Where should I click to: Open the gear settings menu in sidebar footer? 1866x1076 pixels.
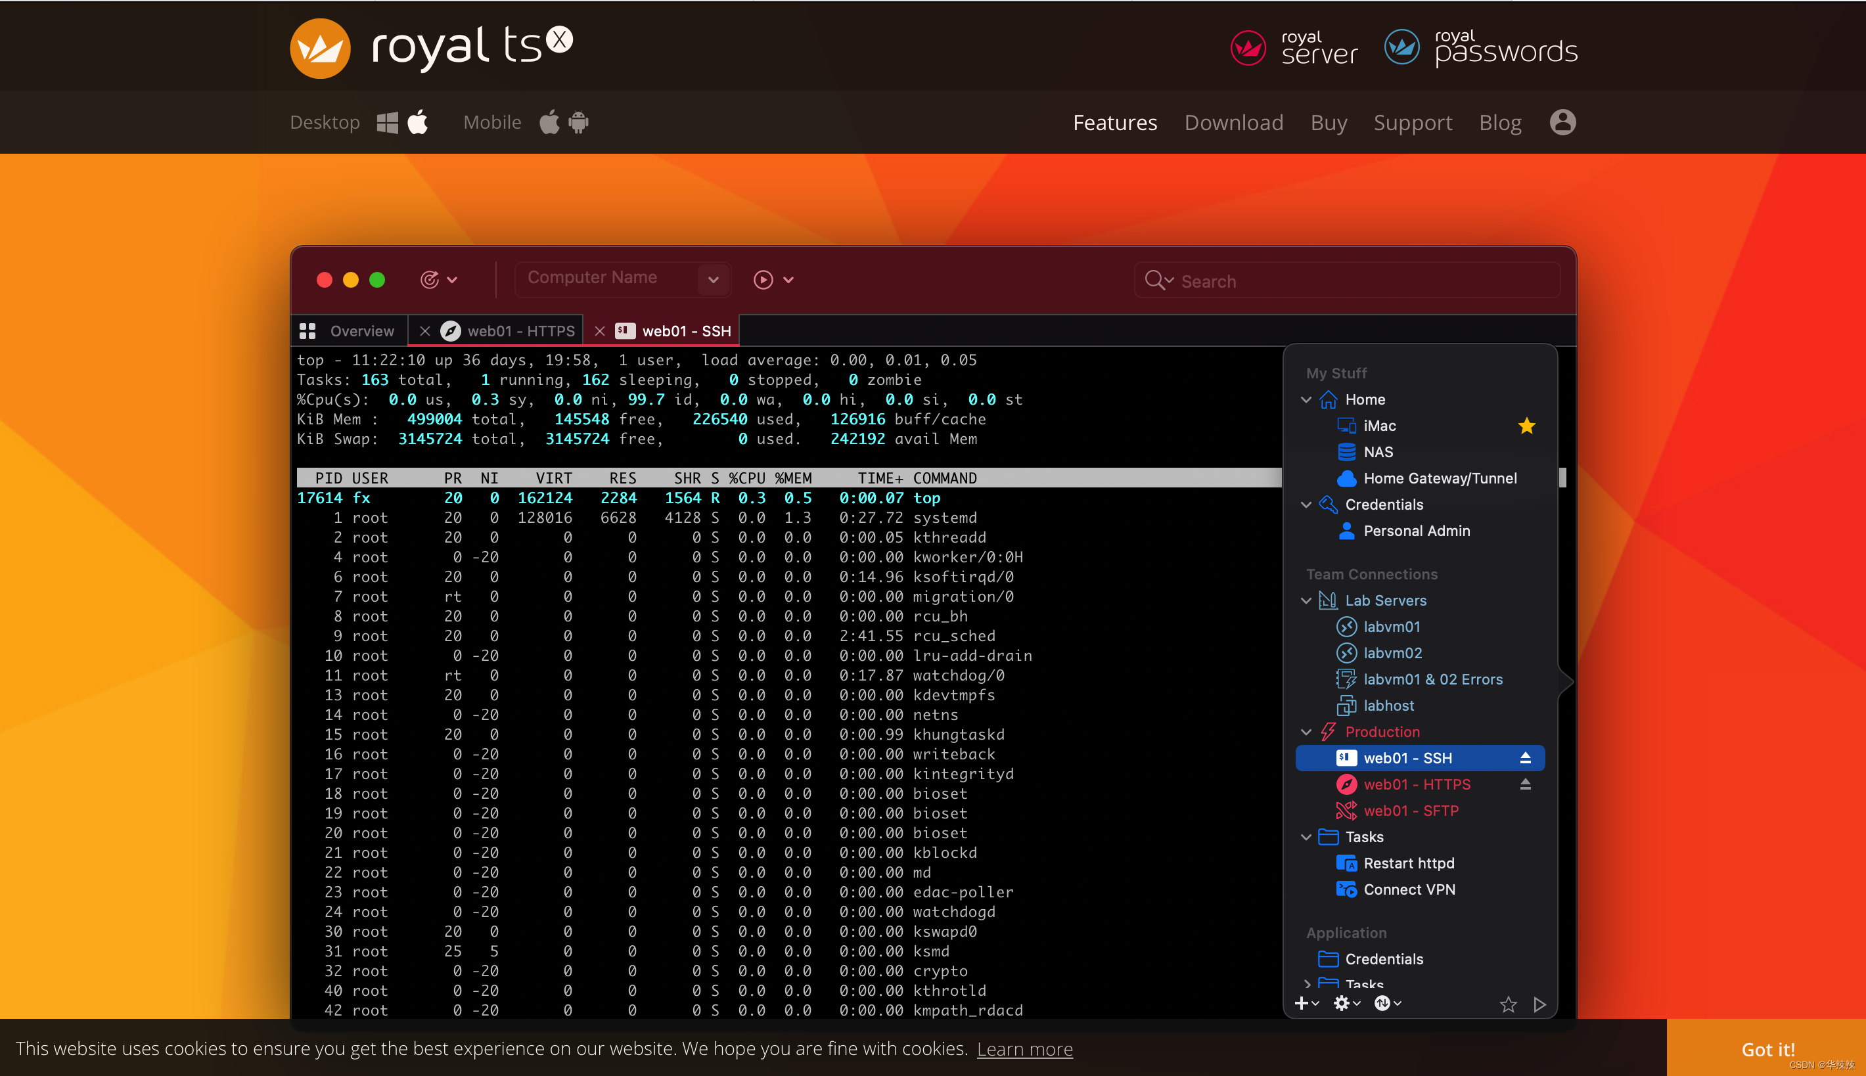pyautogui.click(x=1346, y=1004)
